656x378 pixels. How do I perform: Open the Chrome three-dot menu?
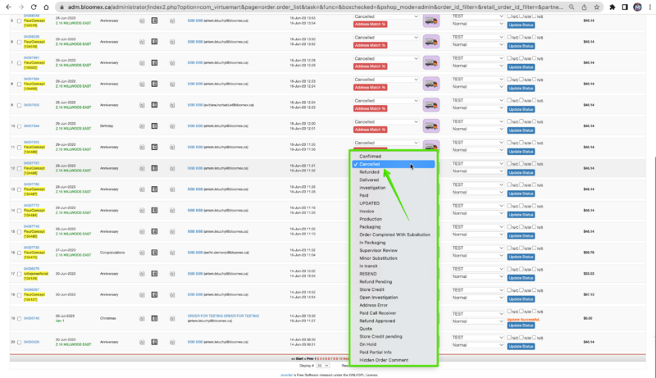649,7
